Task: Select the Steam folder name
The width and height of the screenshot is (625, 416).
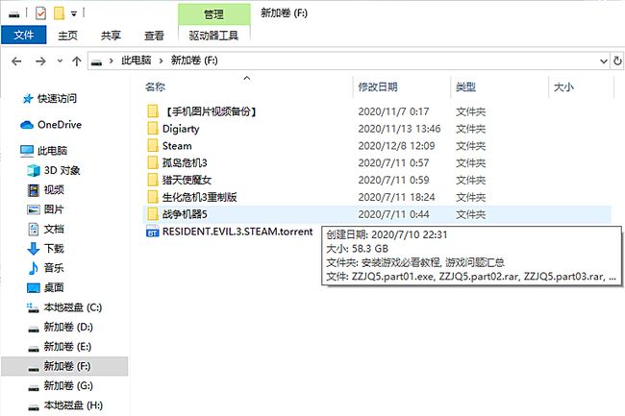Action: [x=177, y=146]
